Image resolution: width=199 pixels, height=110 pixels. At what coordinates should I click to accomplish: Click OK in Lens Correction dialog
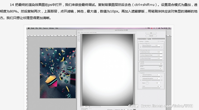pos(151,33)
